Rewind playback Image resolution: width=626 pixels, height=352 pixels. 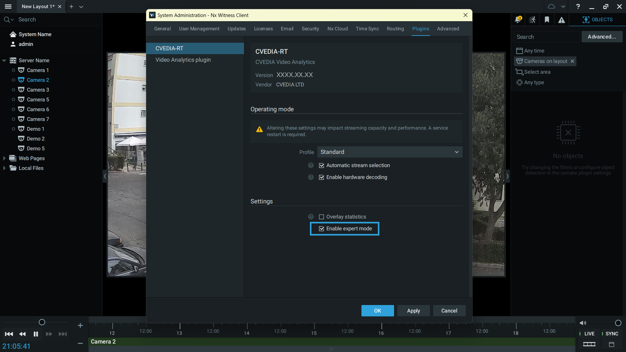pyautogui.click(x=23, y=334)
